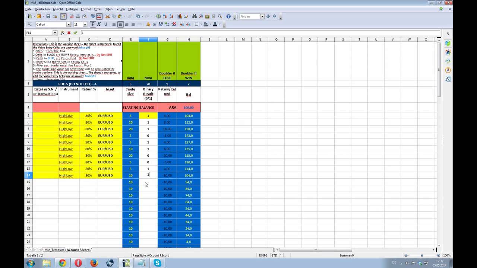Toggle the EINFG insert mode in status bar
Image resolution: width=477 pixels, height=268 pixels.
tap(263, 255)
